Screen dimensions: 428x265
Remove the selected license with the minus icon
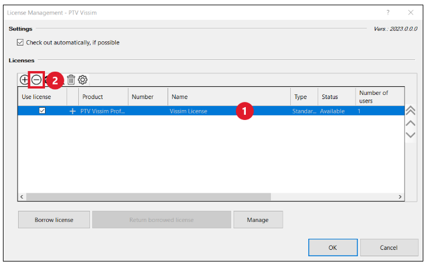[x=36, y=80]
